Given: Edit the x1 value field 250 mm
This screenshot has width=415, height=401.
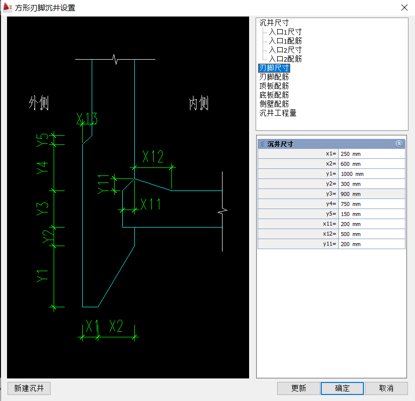Looking at the screenshot, I should (x=371, y=154).
